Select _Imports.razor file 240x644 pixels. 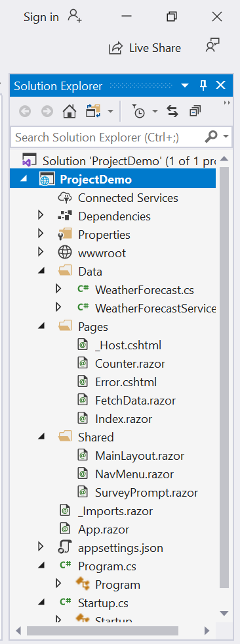point(115,511)
